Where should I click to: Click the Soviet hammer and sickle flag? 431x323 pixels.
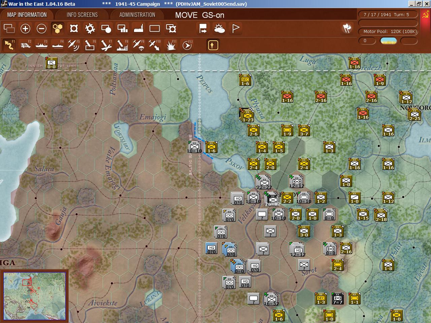pos(426,15)
